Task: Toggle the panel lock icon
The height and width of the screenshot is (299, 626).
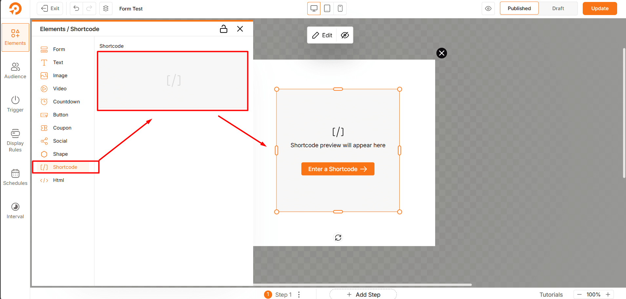Action: tap(224, 29)
